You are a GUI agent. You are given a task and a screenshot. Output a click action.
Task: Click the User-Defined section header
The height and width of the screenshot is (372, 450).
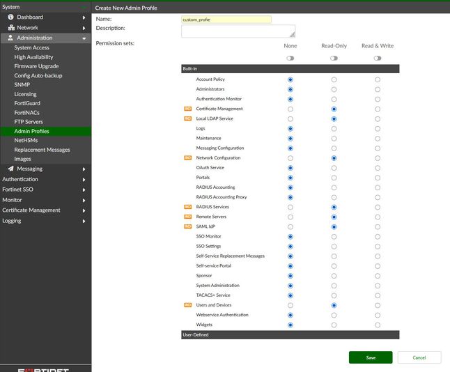click(290, 334)
